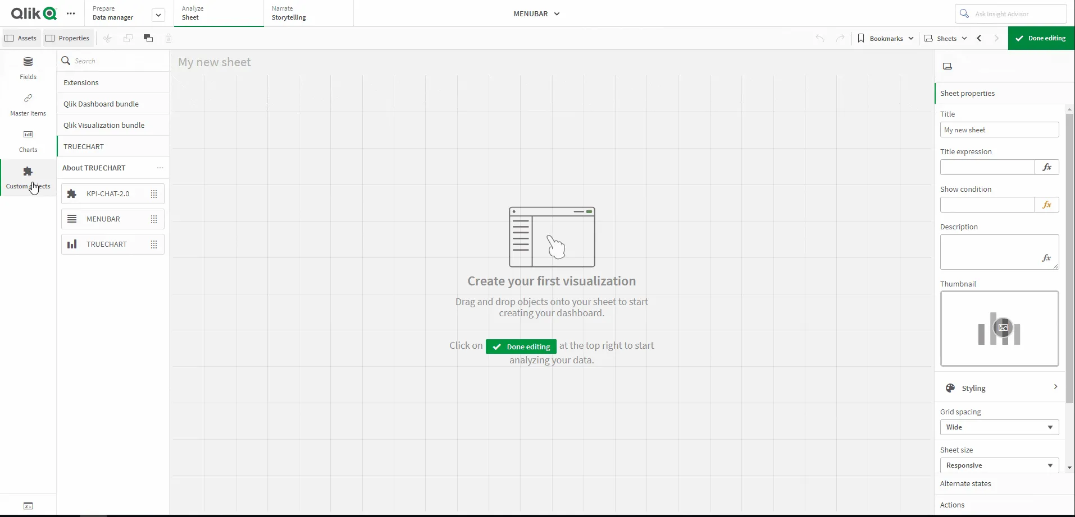Open the Sheet size dropdown showing Responsive
1075x517 pixels.
pos(999,465)
